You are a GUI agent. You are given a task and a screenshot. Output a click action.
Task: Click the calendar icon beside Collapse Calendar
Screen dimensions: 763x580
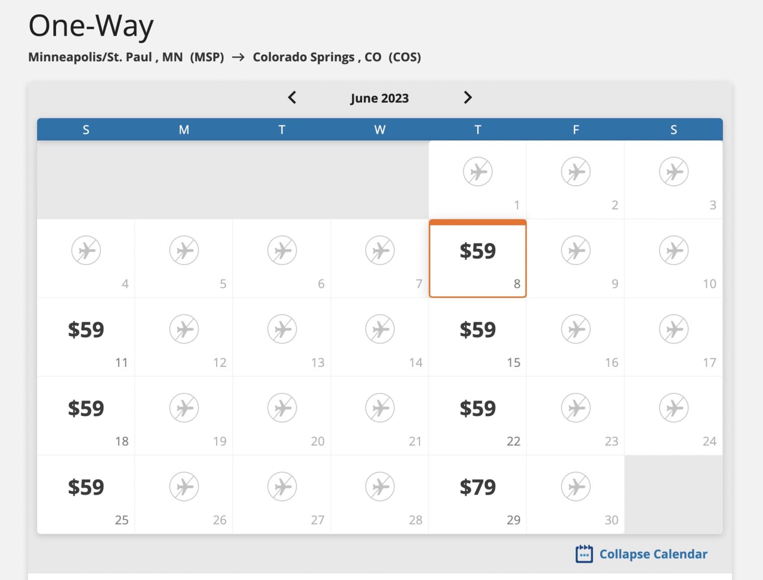[584, 554]
